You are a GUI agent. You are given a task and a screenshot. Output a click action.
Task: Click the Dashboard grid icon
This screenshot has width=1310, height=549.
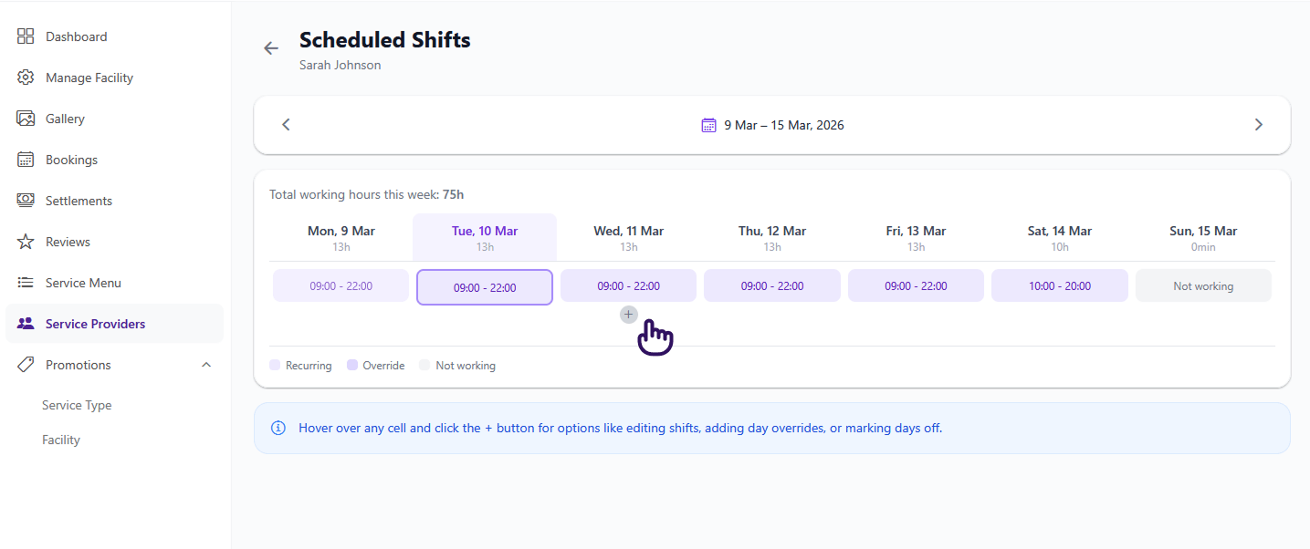pyautogui.click(x=26, y=36)
